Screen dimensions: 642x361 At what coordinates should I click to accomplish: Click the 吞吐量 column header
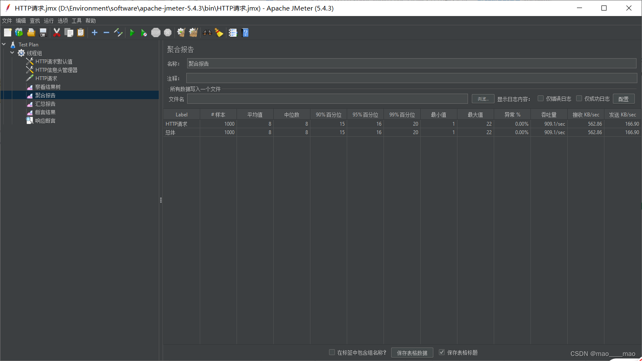549,114
